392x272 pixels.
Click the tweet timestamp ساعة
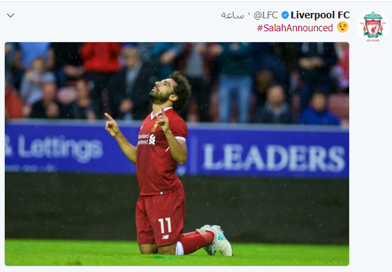tap(233, 15)
